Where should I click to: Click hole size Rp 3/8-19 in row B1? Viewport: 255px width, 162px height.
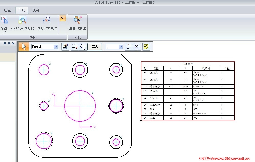tap(198, 86)
